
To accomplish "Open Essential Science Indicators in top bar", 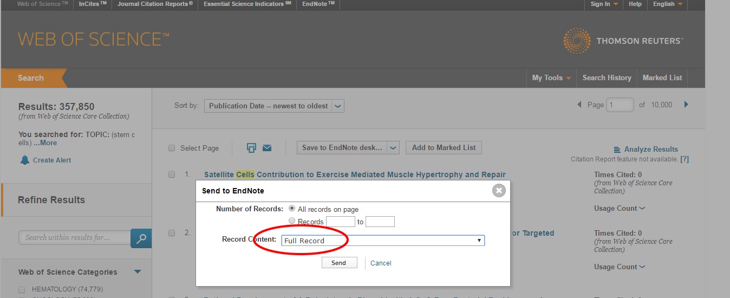I will tap(247, 4).
